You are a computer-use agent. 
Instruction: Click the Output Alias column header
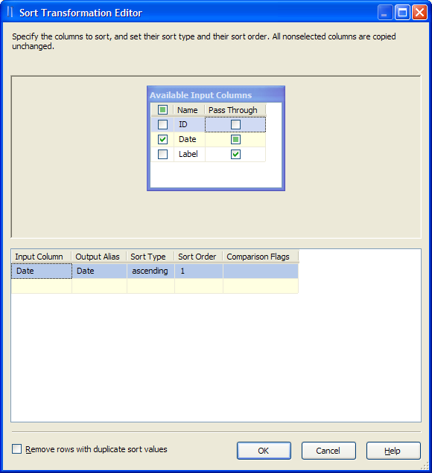pos(99,257)
